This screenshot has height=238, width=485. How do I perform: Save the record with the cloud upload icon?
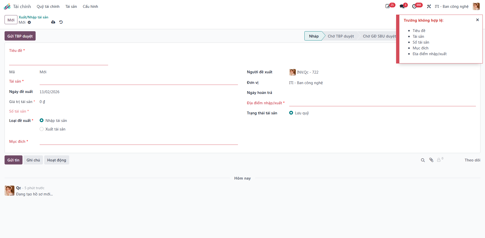pyautogui.click(x=53, y=22)
